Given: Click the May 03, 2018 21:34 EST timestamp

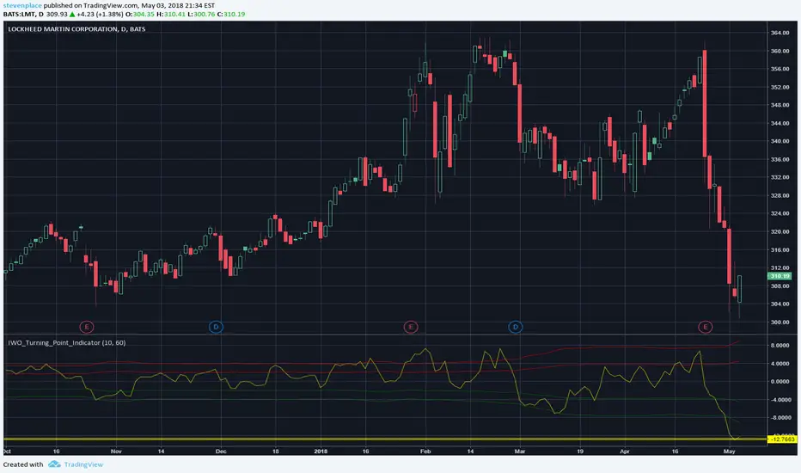Looking at the screenshot, I should [x=178, y=6].
